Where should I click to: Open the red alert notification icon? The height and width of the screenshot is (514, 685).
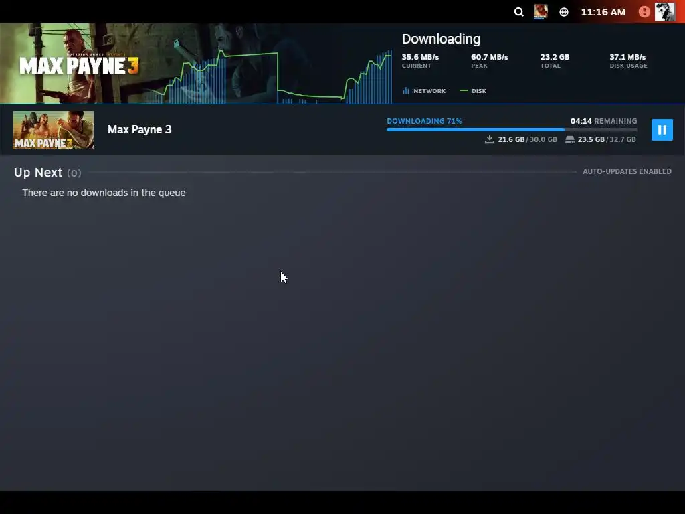tap(644, 12)
